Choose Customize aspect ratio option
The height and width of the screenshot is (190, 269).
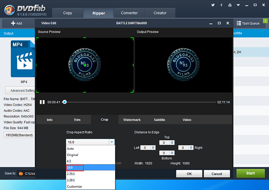[90, 187]
